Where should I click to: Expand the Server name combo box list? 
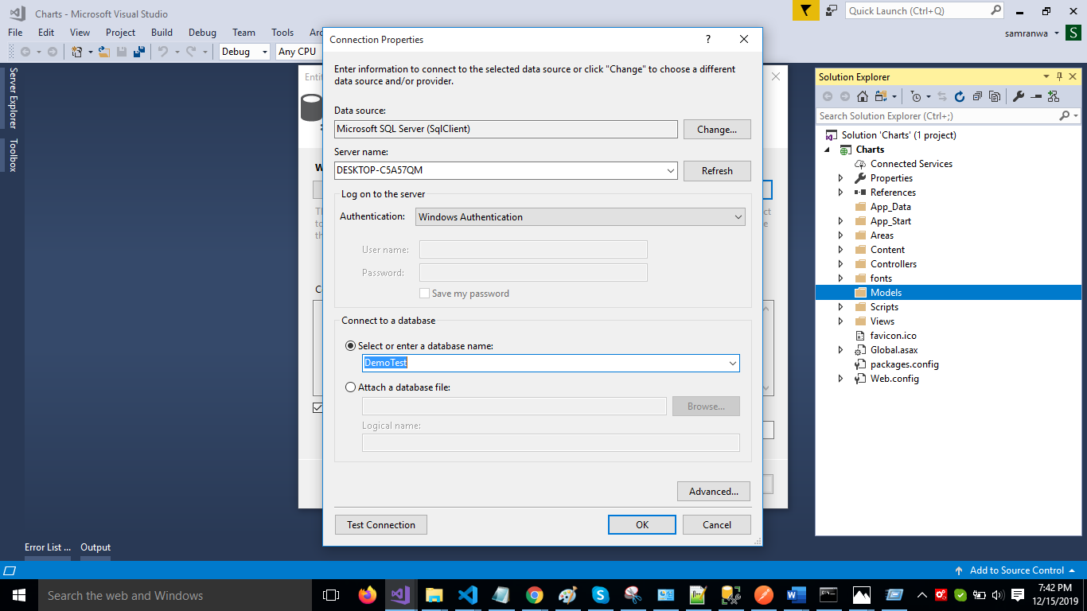pyautogui.click(x=670, y=171)
